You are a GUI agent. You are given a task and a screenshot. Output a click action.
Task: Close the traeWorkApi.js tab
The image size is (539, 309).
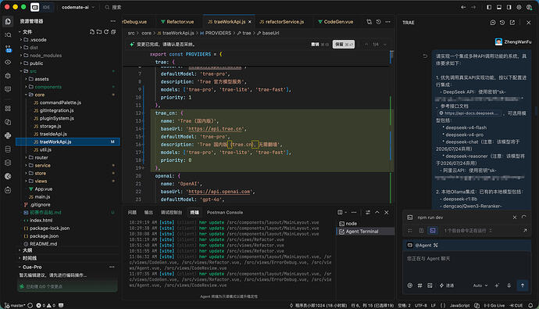click(250, 22)
